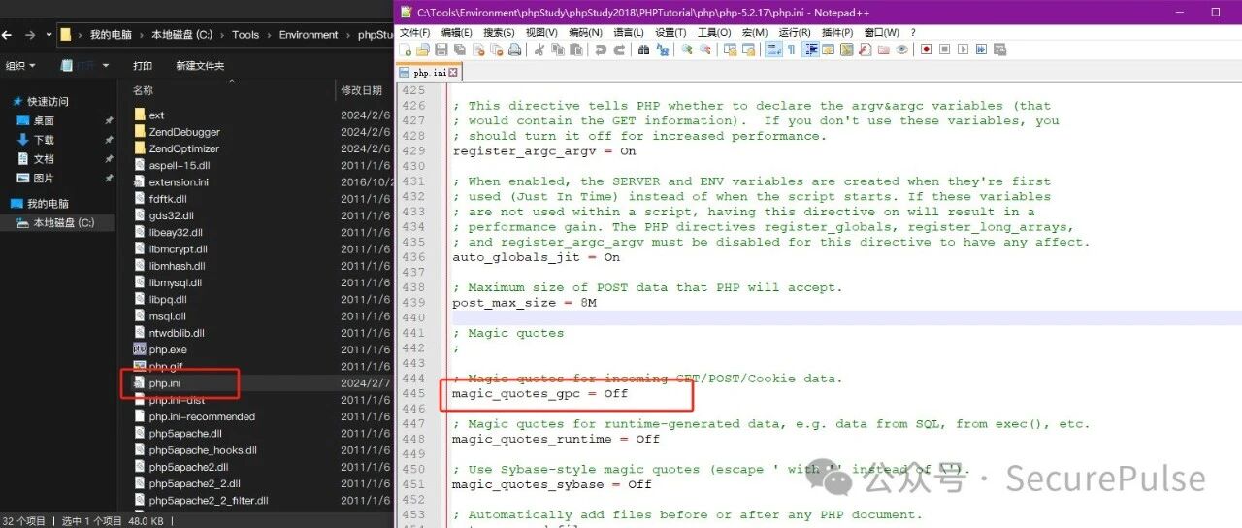
Task: Open the Document Map panel icon
Action: coord(846,49)
